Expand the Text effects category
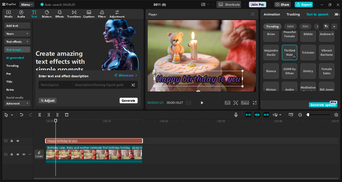The width and height of the screenshot is (342, 182). 17,42
